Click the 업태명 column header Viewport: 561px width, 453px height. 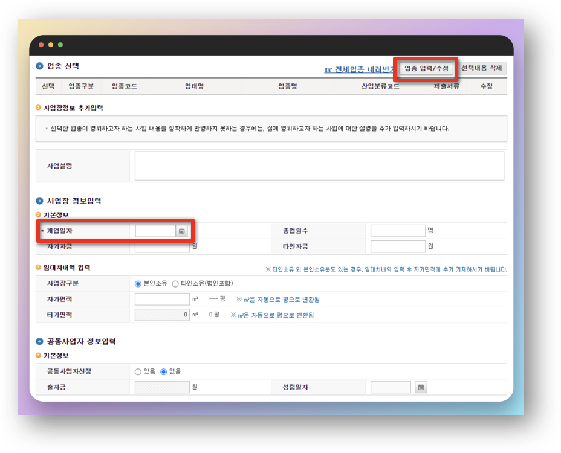[194, 86]
